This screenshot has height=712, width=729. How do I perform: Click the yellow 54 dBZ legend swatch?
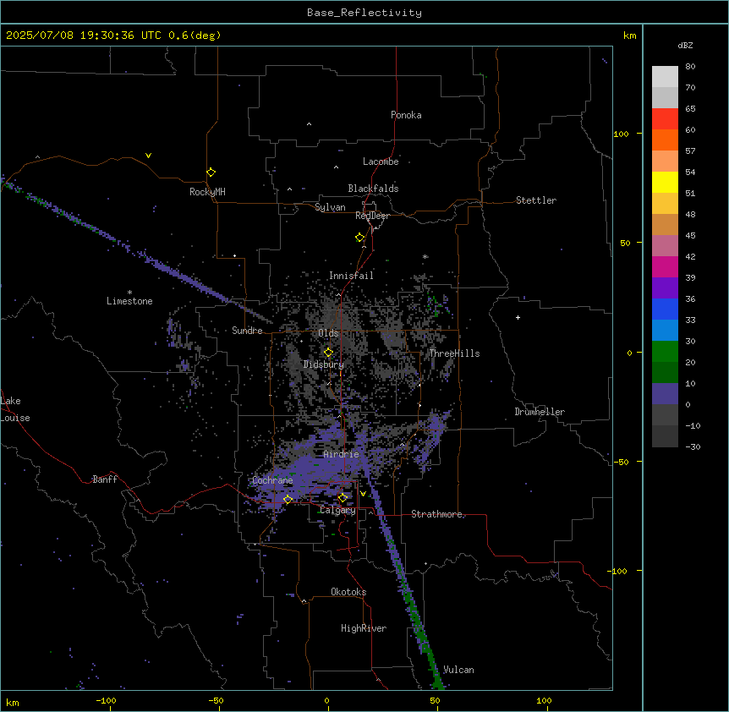pos(665,182)
